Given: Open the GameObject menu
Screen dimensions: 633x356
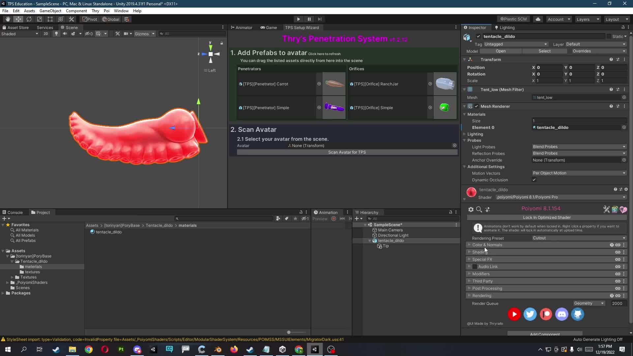Looking at the screenshot, I should click(50, 11).
